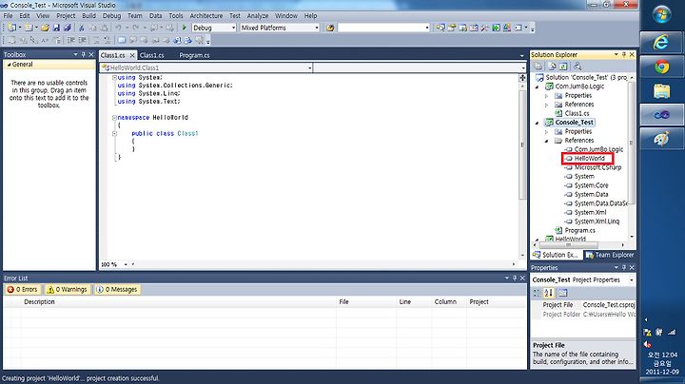685x384 pixels.
Task: Collapse the namespace HelloWorld code block
Action: [x=114, y=117]
